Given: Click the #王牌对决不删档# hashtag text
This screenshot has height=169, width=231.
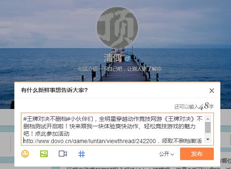Looking at the screenshot, I should 47,119.
